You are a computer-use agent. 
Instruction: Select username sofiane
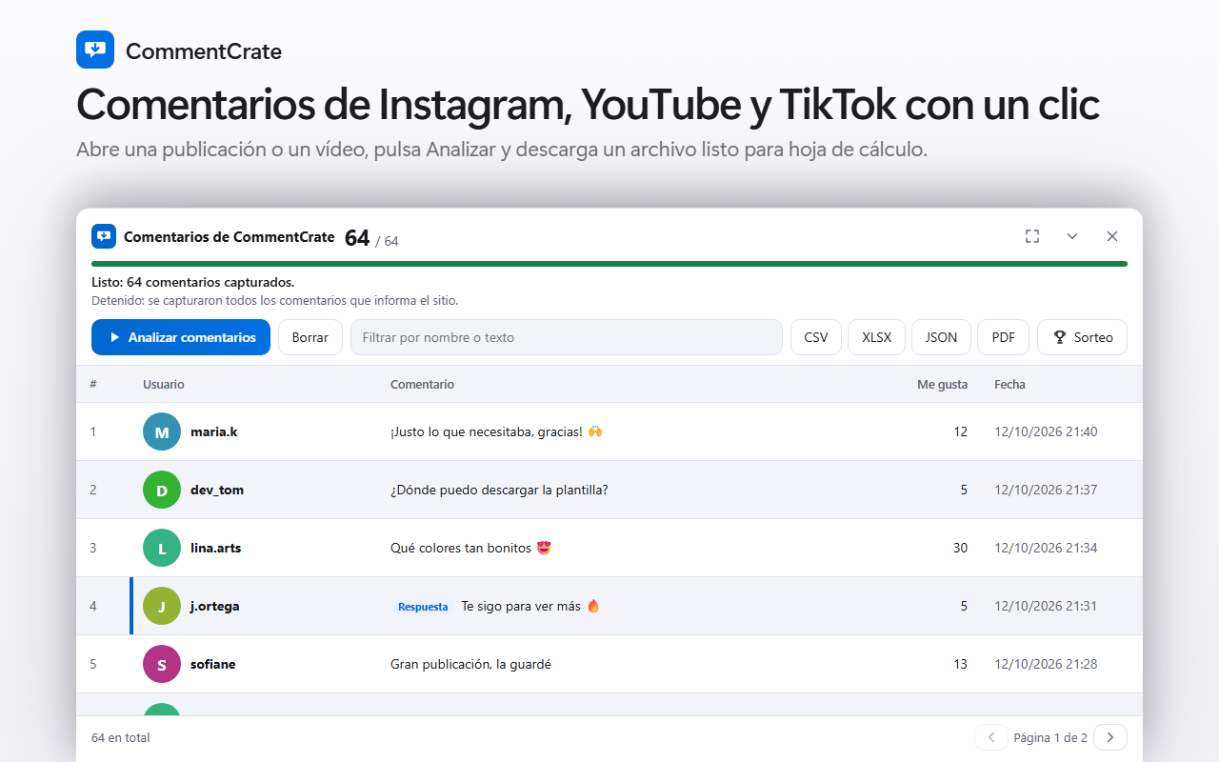[x=213, y=664]
